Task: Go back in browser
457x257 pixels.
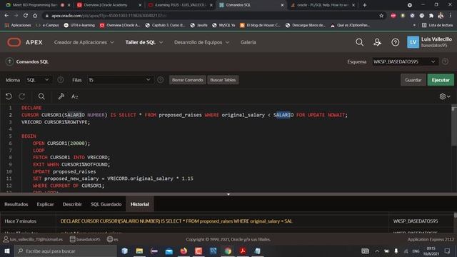Action: coord(6,16)
